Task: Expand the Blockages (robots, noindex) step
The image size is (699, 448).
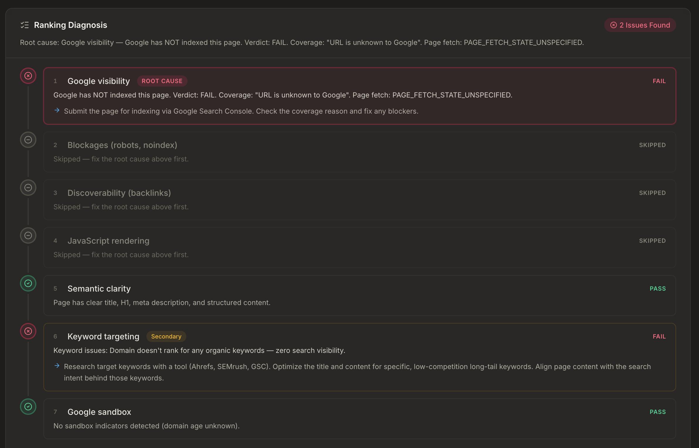Action: pos(122,145)
